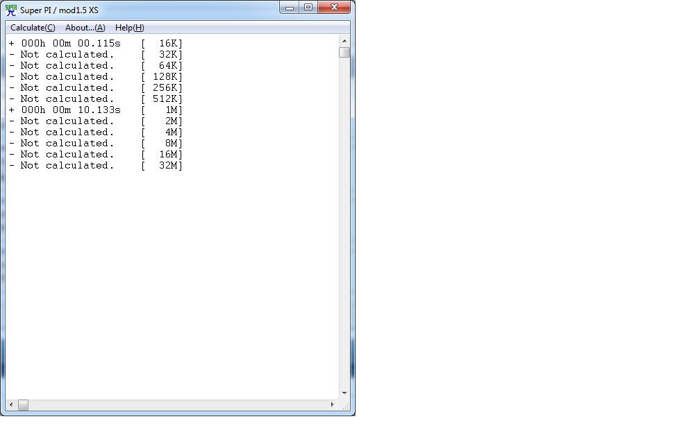Click the horizontal scrollbar right arrow
Viewport: 700px width, 437px height.
pos(332,405)
